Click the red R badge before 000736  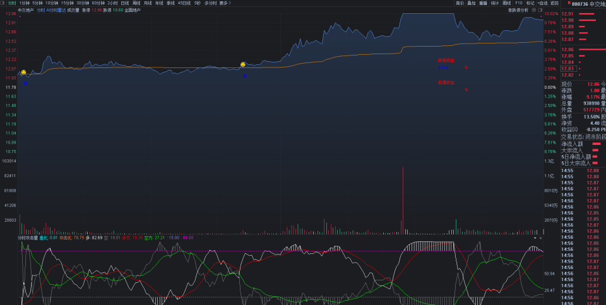[x=569, y=3]
